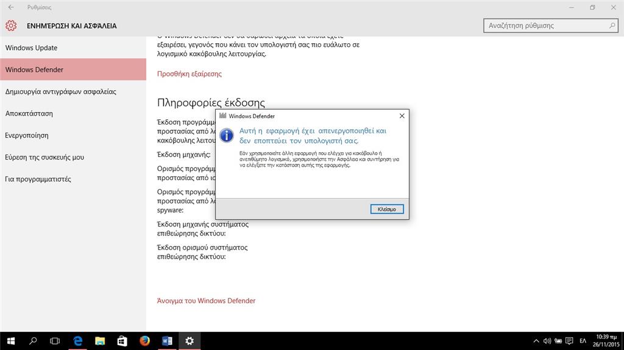Click Έκδοση μηχανής συστήματος επιθεώρησης δικτύου text

click(202, 229)
